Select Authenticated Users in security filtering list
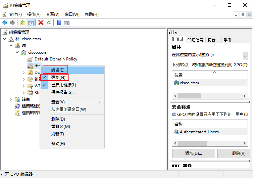 pyautogui.click(x=199, y=132)
